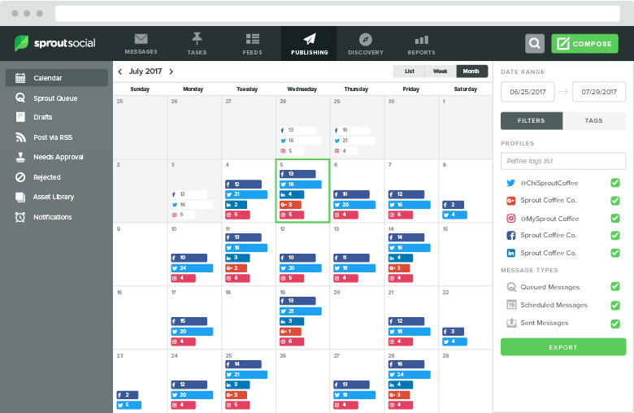Click July 4 LinkedIn 2 posts bar

click(x=237, y=205)
